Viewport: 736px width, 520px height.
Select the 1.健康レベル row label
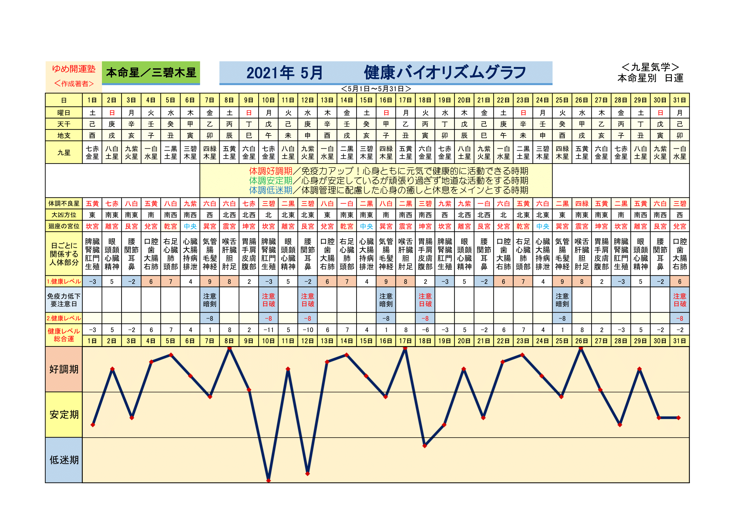pyautogui.click(x=64, y=281)
